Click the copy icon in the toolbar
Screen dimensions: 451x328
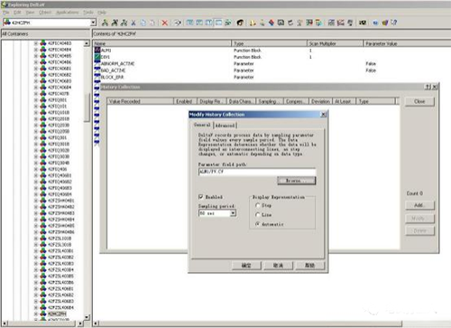(143, 23)
